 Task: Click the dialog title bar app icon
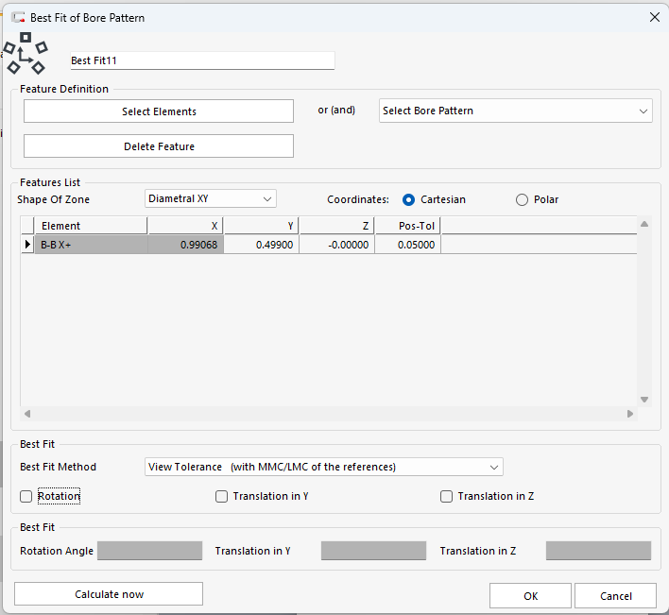coord(17,17)
